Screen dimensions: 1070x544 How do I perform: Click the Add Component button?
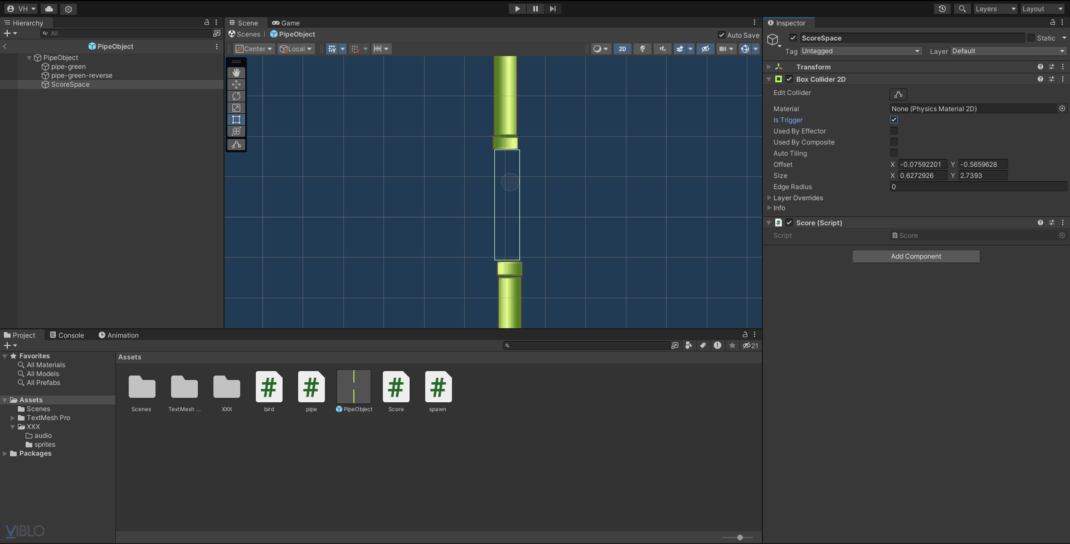pyautogui.click(x=916, y=256)
